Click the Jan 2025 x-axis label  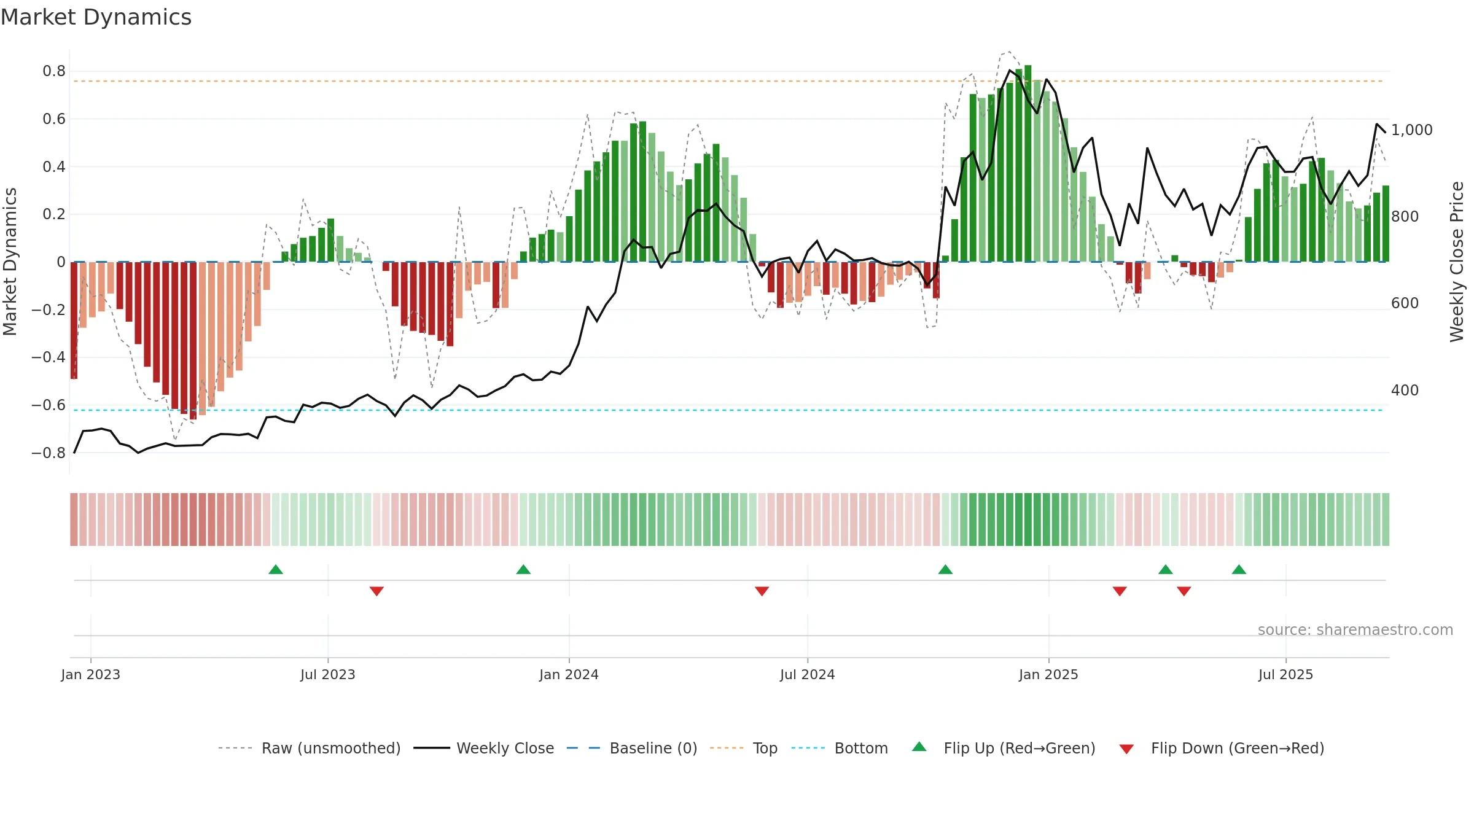(x=1048, y=674)
